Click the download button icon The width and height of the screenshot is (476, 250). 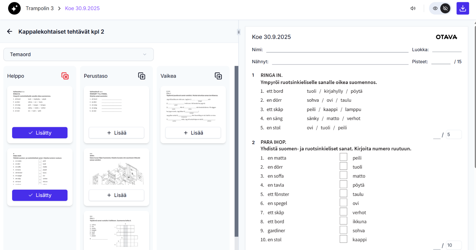coord(463,8)
